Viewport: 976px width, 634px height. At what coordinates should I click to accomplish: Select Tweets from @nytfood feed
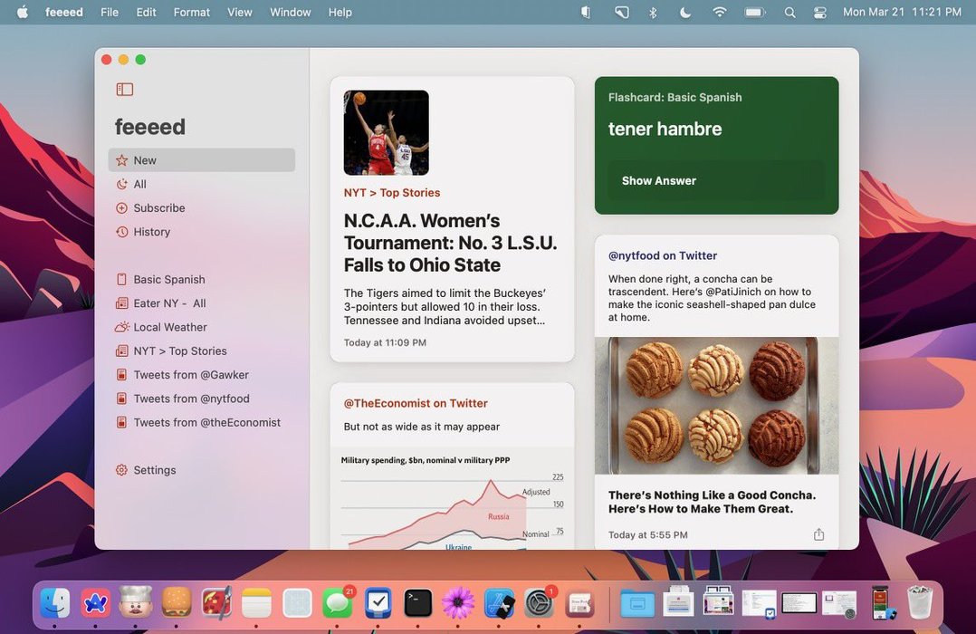(x=191, y=399)
